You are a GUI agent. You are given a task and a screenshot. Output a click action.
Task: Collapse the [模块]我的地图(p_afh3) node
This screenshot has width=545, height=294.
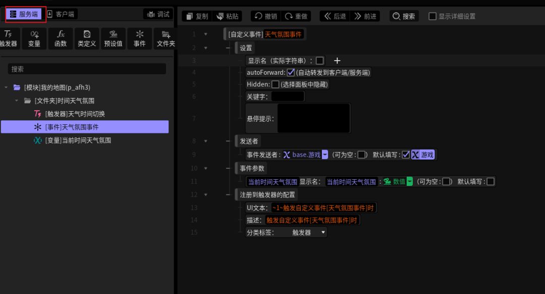[6, 87]
